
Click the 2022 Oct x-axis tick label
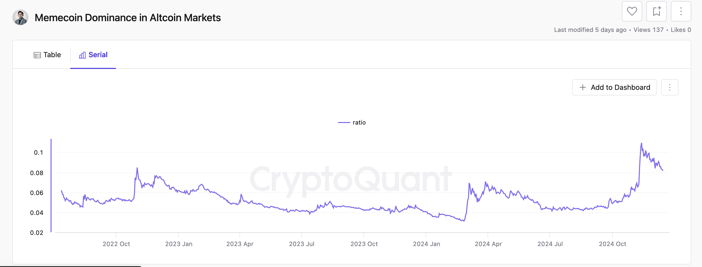click(x=116, y=244)
